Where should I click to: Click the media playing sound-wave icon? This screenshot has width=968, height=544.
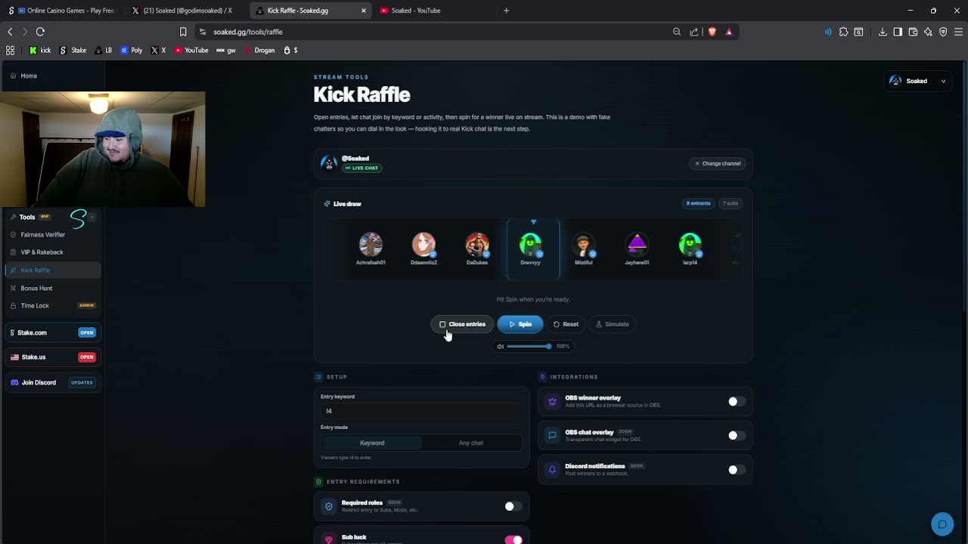pyautogui.click(x=828, y=32)
